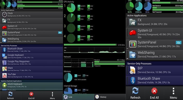Tap WebSharing entry showing 21.6M
Screen dimensions: 183x100
click(154, 55)
